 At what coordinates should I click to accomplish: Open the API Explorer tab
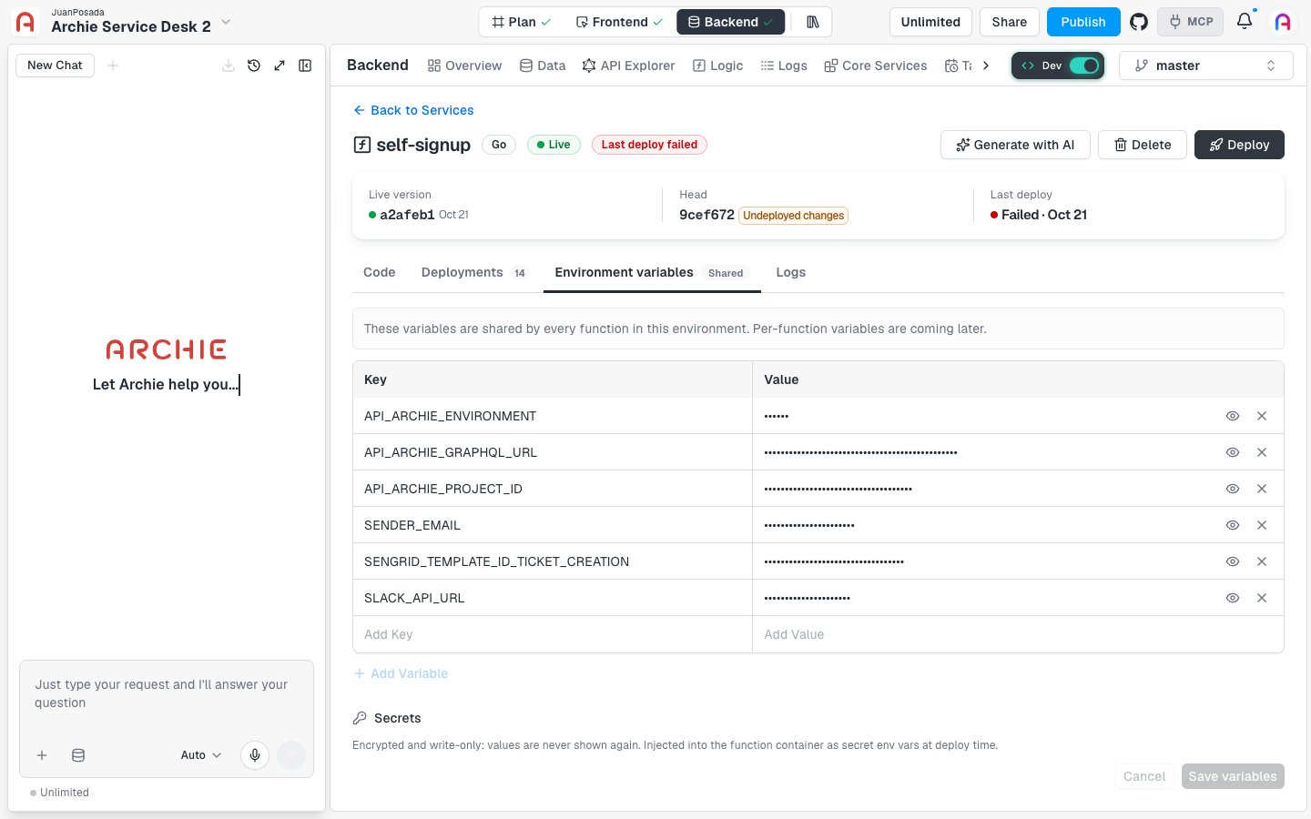[x=628, y=66]
